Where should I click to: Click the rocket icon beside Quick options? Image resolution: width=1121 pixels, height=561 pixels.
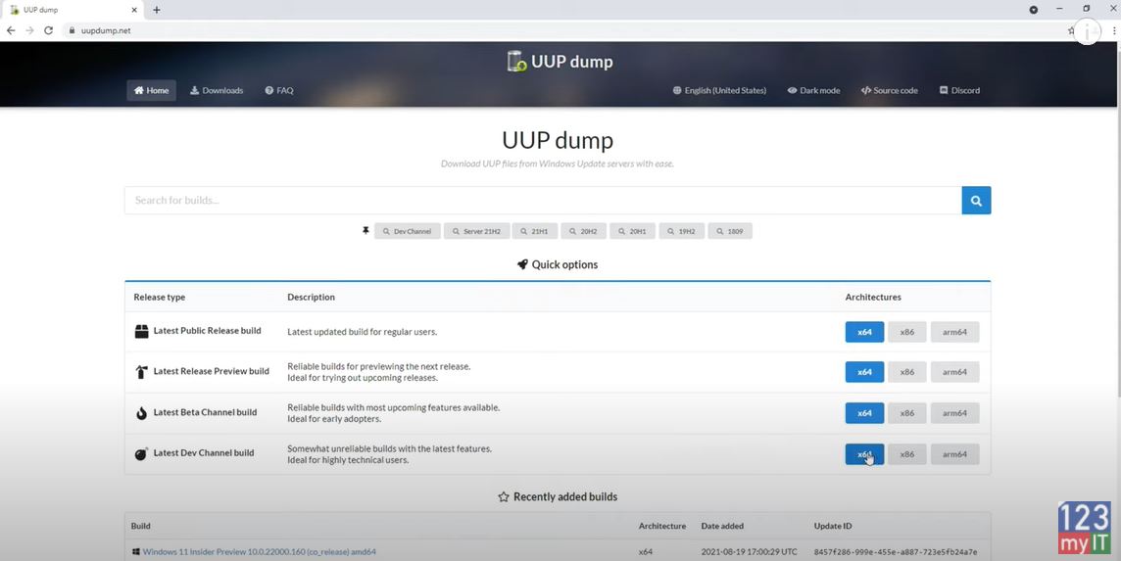coord(522,264)
